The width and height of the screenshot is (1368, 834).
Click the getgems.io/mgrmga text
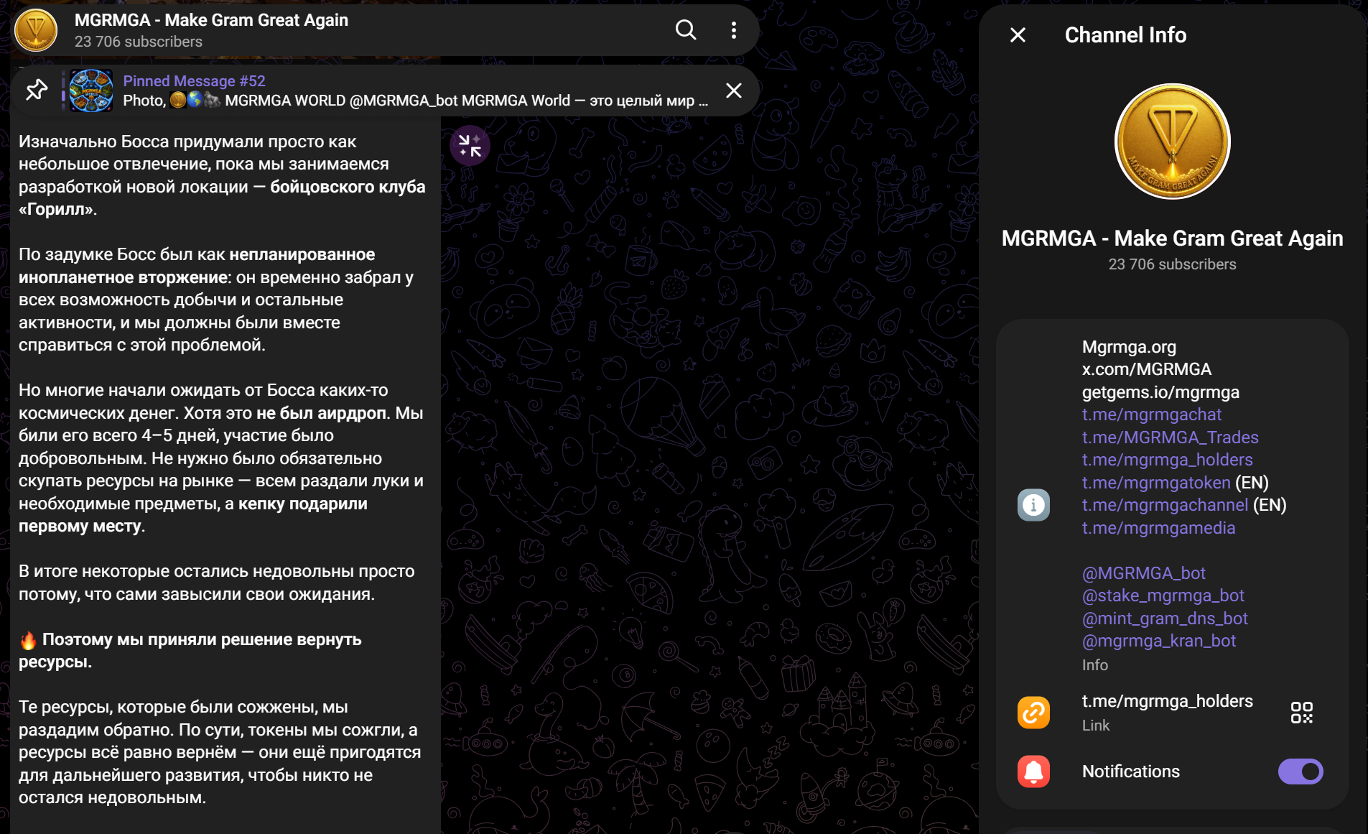tap(1160, 392)
